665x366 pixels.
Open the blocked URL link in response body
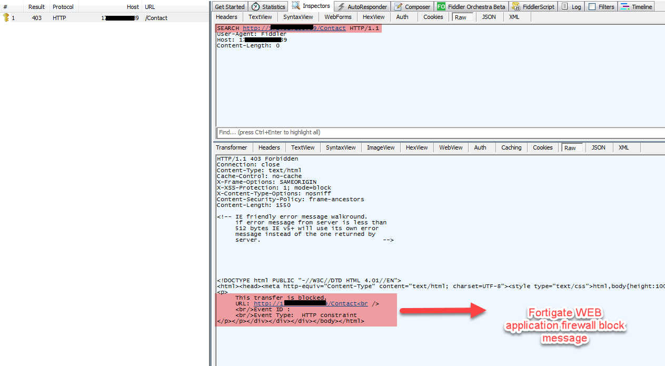click(311, 303)
